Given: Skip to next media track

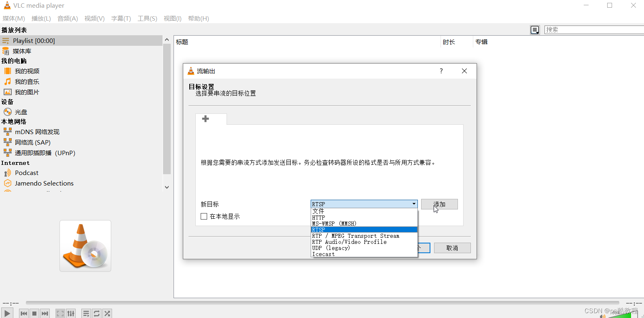Looking at the screenshot, I should (x=45, y=313).
